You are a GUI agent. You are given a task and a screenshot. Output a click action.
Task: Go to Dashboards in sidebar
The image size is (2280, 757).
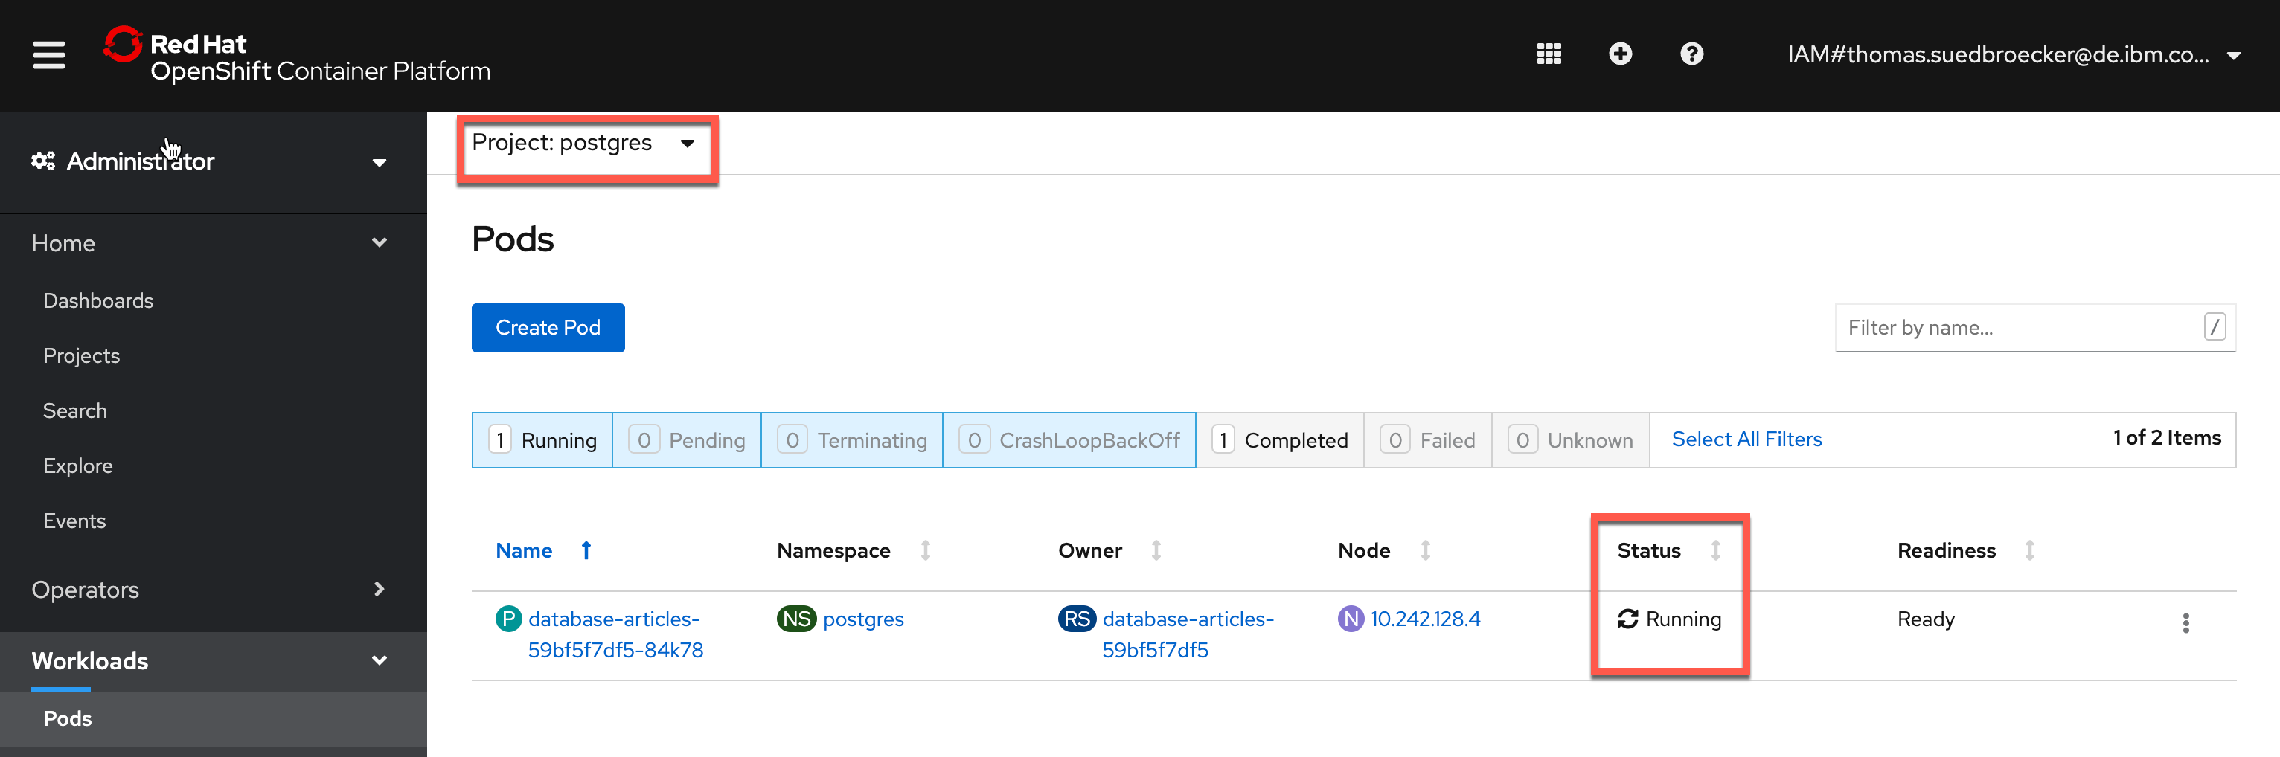click(x=98, y=300)
